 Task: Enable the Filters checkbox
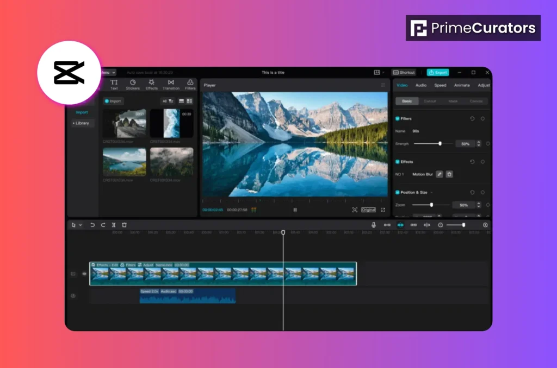coord(397,118)
